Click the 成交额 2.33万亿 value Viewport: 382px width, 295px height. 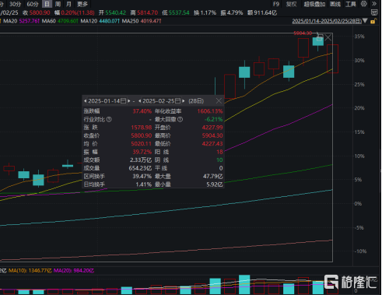click(141, 160)
